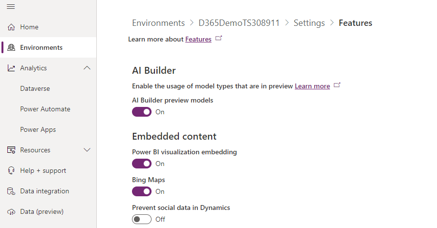437x228 pixels.
Task: Disable Power BI visualization embedding toggle
Action: (142, 164)
